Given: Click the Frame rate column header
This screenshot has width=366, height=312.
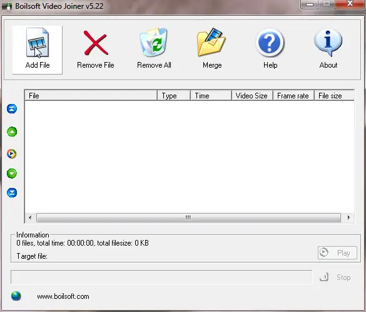Looking at the screenshot, I should (x=294, y=96).
